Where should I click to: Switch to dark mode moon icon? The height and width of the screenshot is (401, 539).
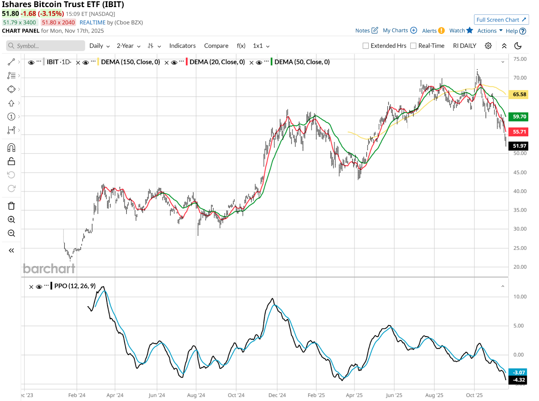click(x=518, y=46)
